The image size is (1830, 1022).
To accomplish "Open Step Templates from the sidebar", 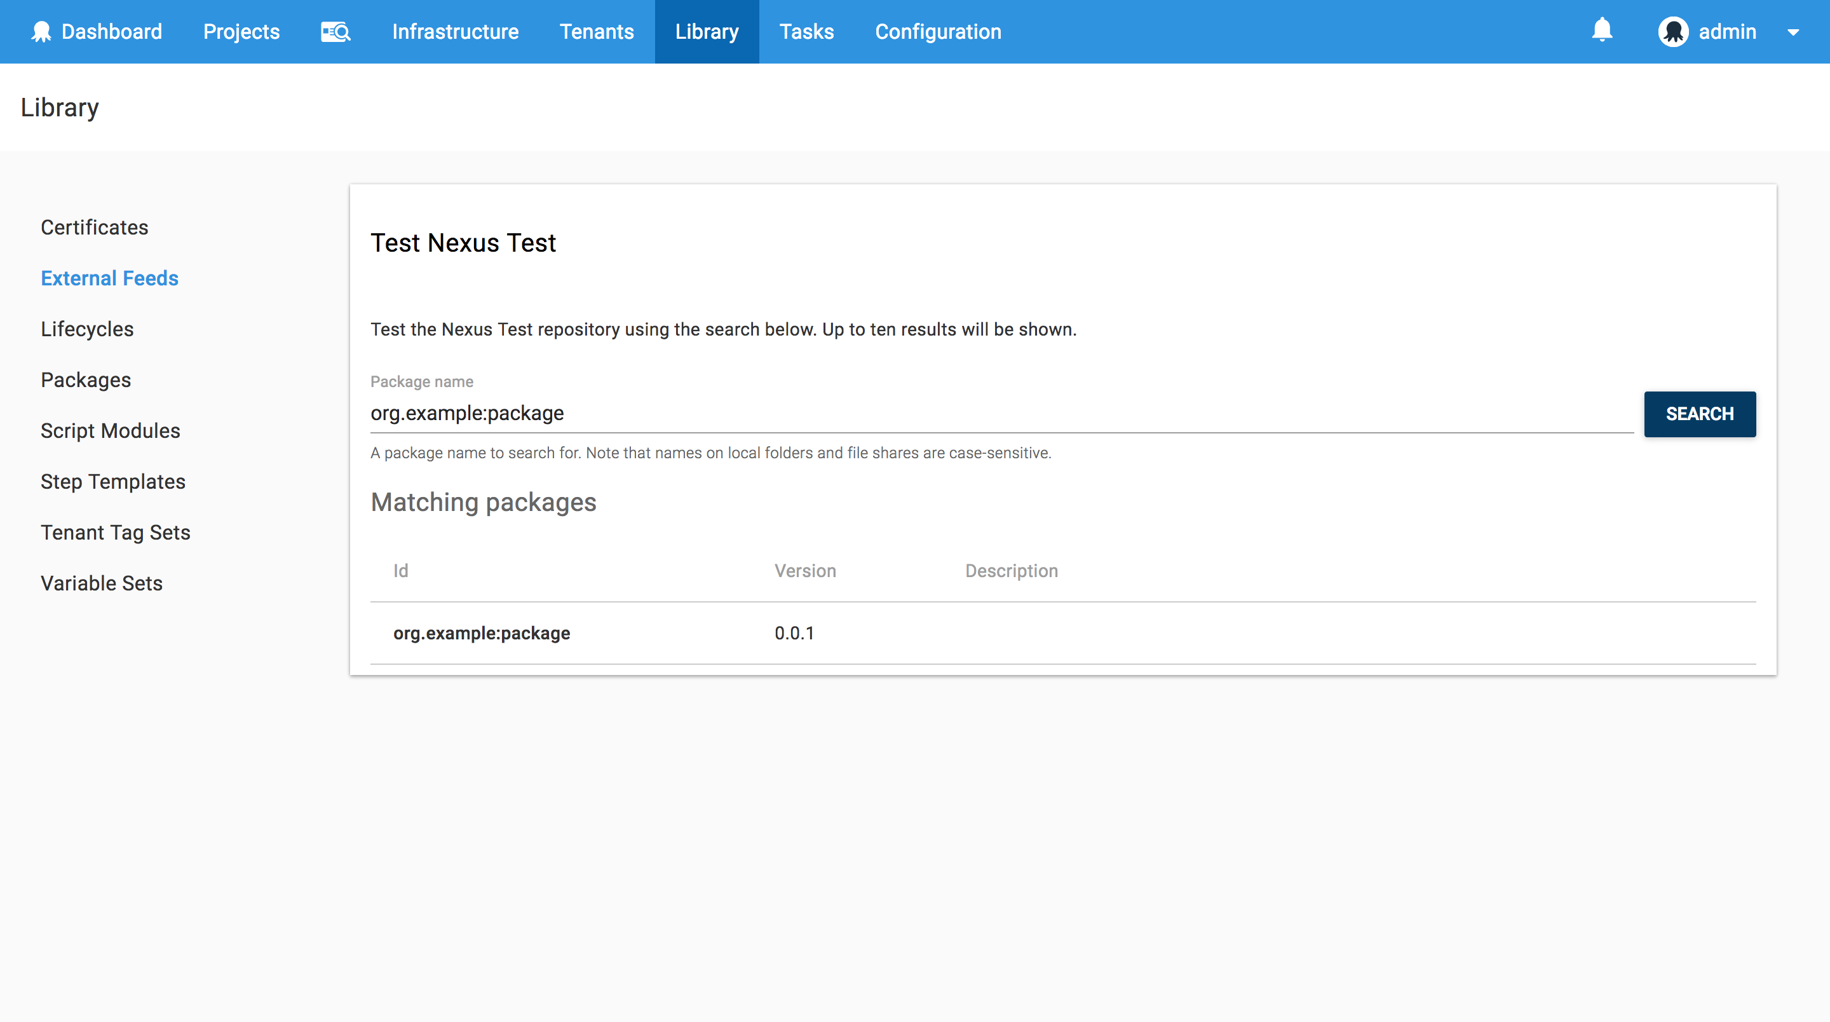I will (113, 482).
